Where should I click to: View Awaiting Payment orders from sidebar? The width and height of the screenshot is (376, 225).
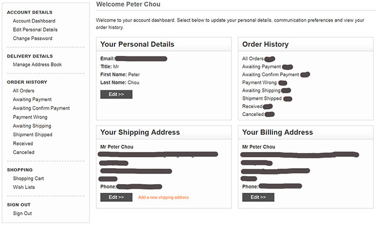pos(32,99)
